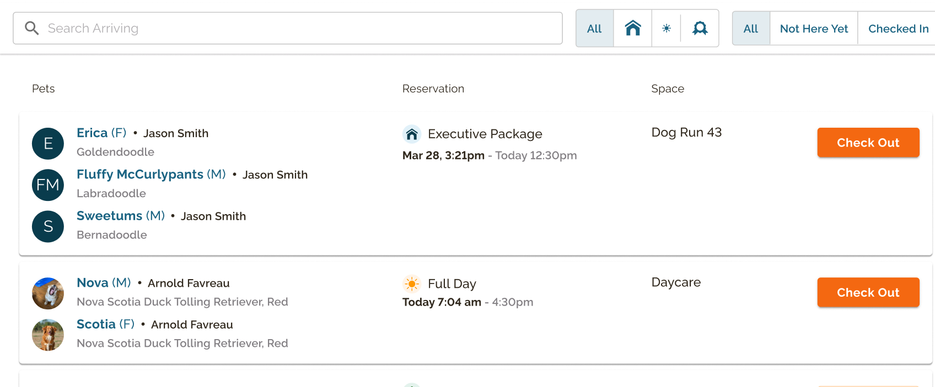This screenshot has height=387, width=935.
Task: Open Fluffy McCurlypants profile link
Action: click(140, 175)
